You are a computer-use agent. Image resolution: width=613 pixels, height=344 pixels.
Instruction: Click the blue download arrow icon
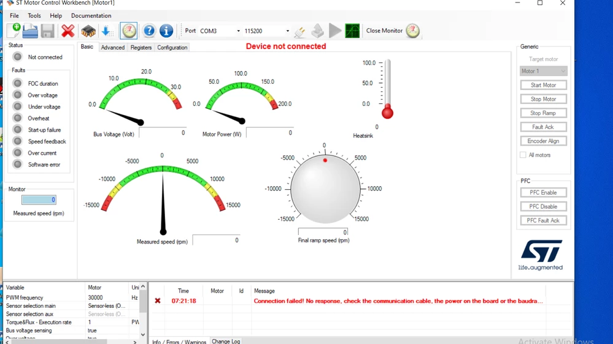(x=107, y=31)
